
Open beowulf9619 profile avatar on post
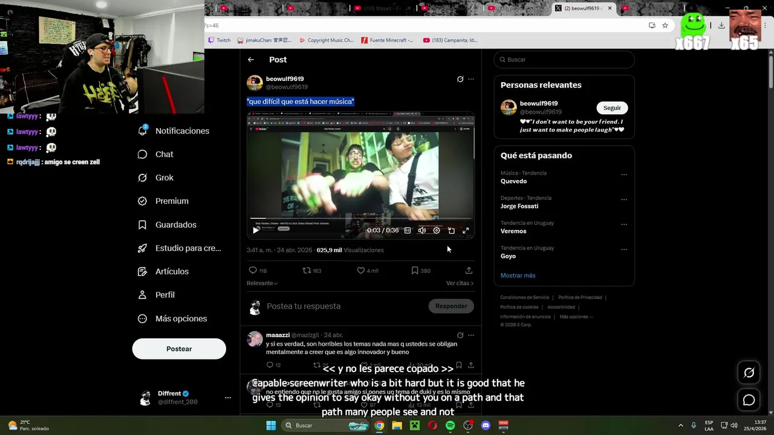(255, 83)
